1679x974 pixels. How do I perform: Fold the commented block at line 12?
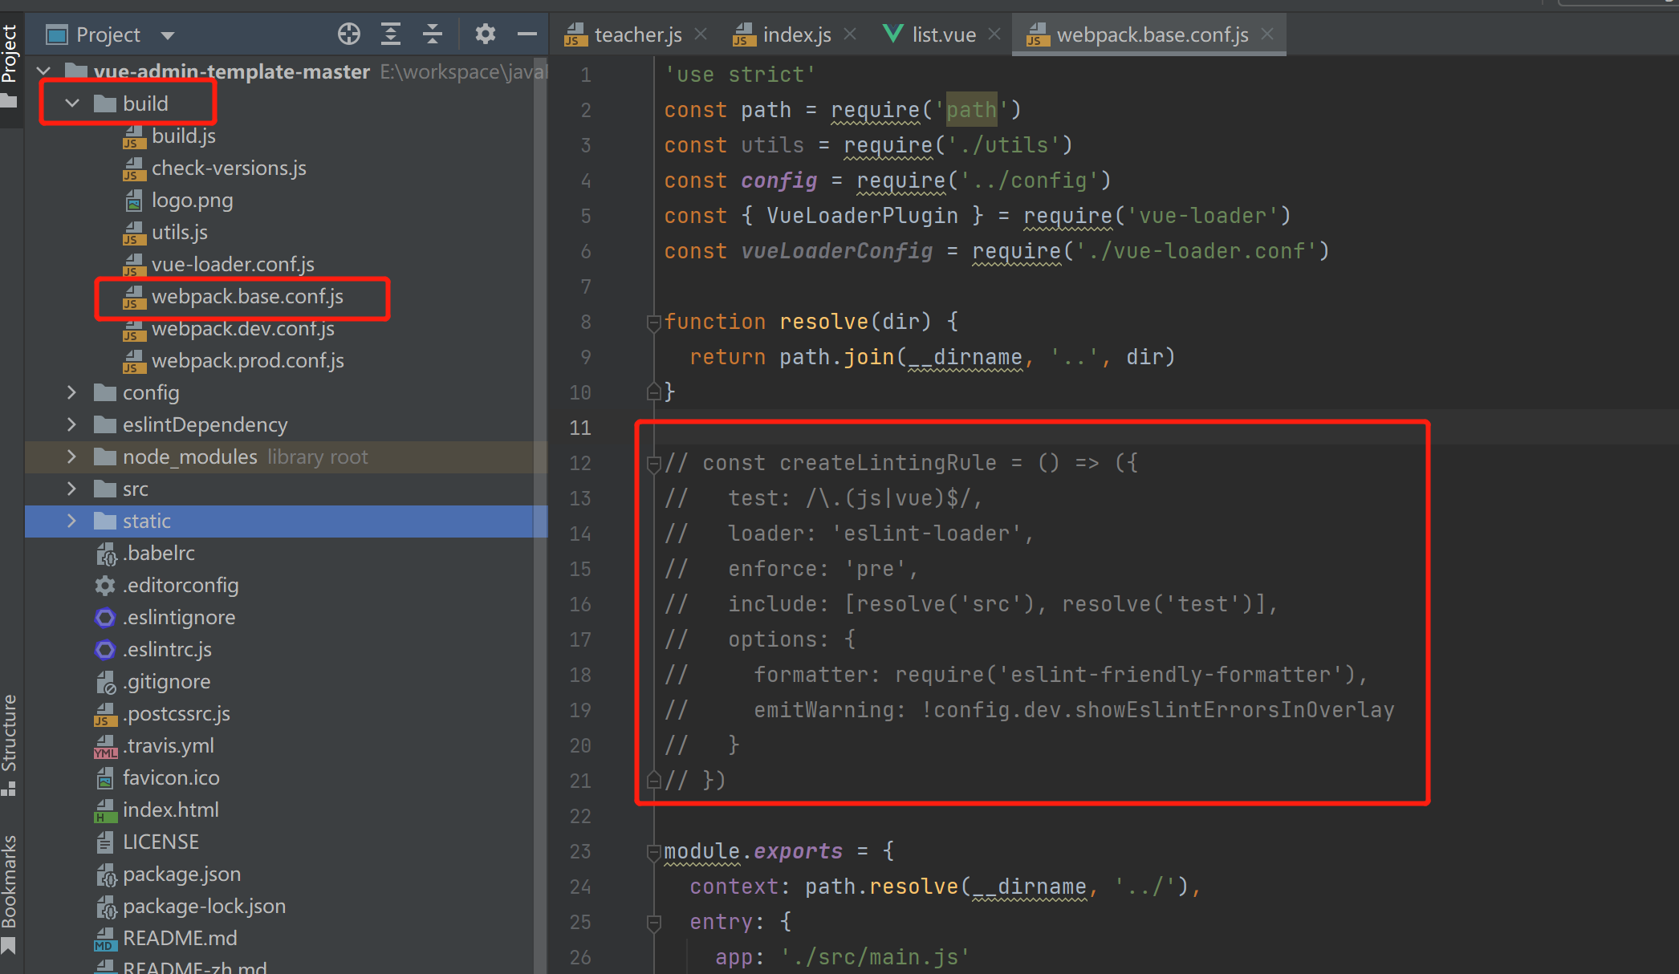pos(653,464)
